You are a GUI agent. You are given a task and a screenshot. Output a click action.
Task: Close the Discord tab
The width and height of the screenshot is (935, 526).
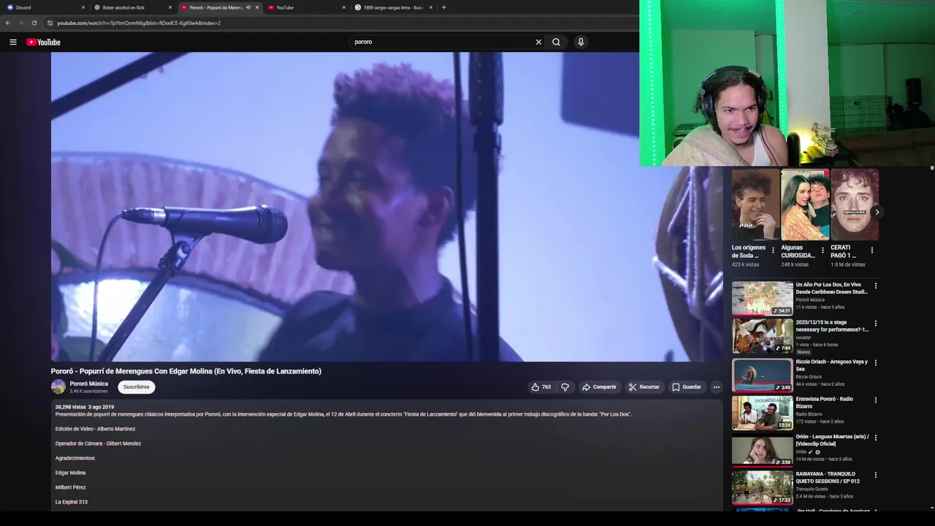point(83,7)
